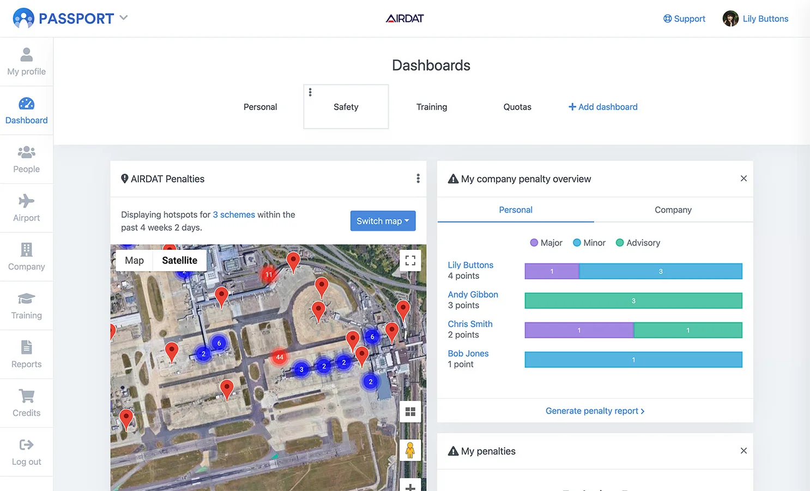Open the People sidebar section

26,159
